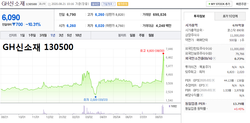This screenshot has width=250, height=123.
Task: Click 거래량 value 695,536
Action: click(160, 15)
